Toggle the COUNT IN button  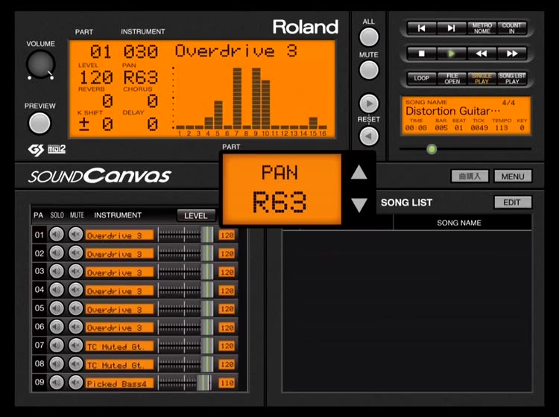click(x=511, y=28)
